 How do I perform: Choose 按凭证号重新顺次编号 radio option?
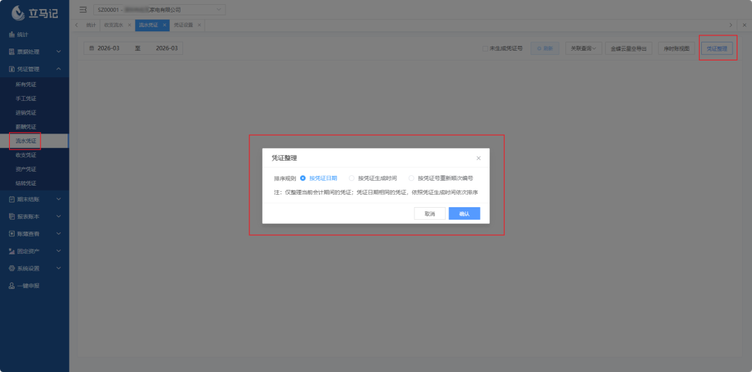[x=412, y=178]
